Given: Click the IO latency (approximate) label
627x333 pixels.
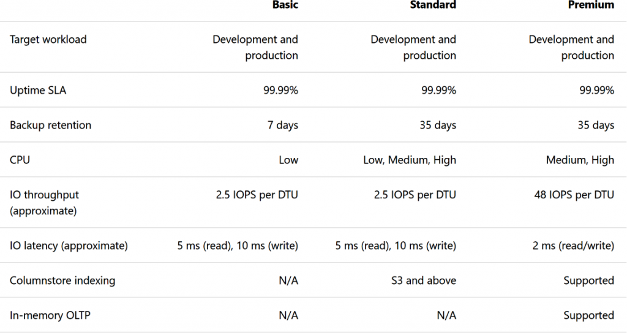Looking at the screenshot, I should click(69, 245).
